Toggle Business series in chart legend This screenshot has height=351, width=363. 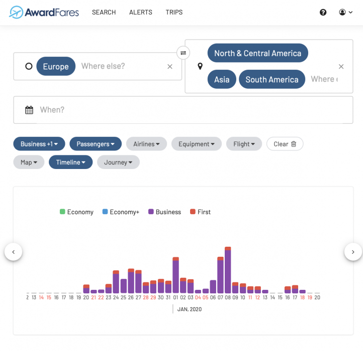[164, 212]
